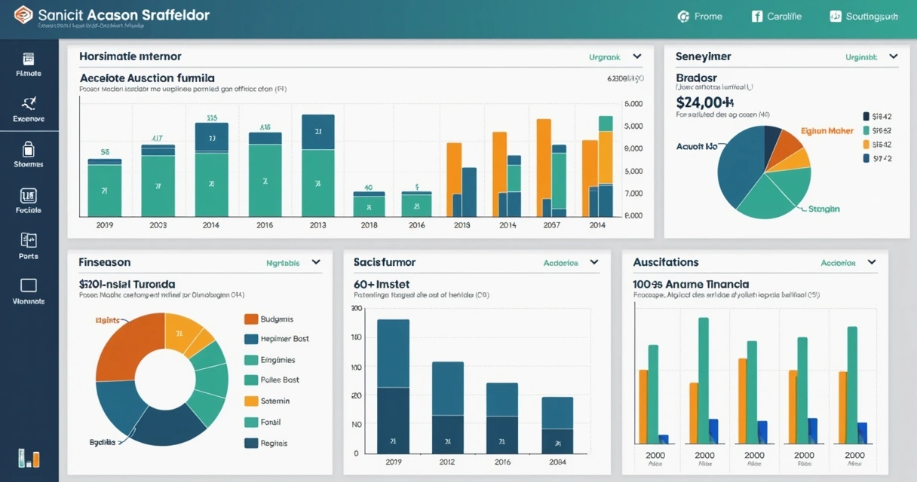Click the tallest bar in Sacisfurmor chart
Image resolution: width=917 pixels, height=482 pixels.
(393, 377)
